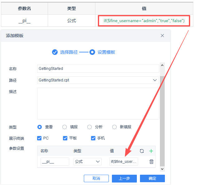
Task: Click the scrollbar up arrow
Action: pyautogui.click(x=162, y=65)
